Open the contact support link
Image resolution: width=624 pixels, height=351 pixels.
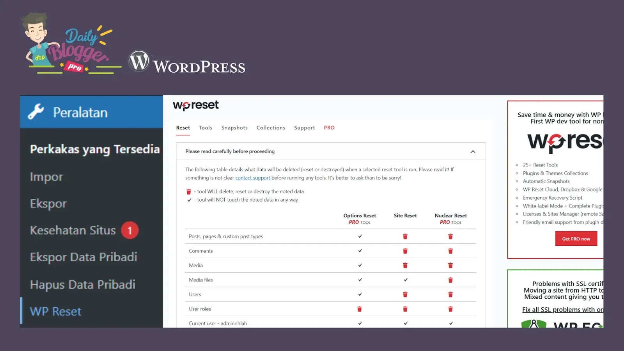(253, 178)
